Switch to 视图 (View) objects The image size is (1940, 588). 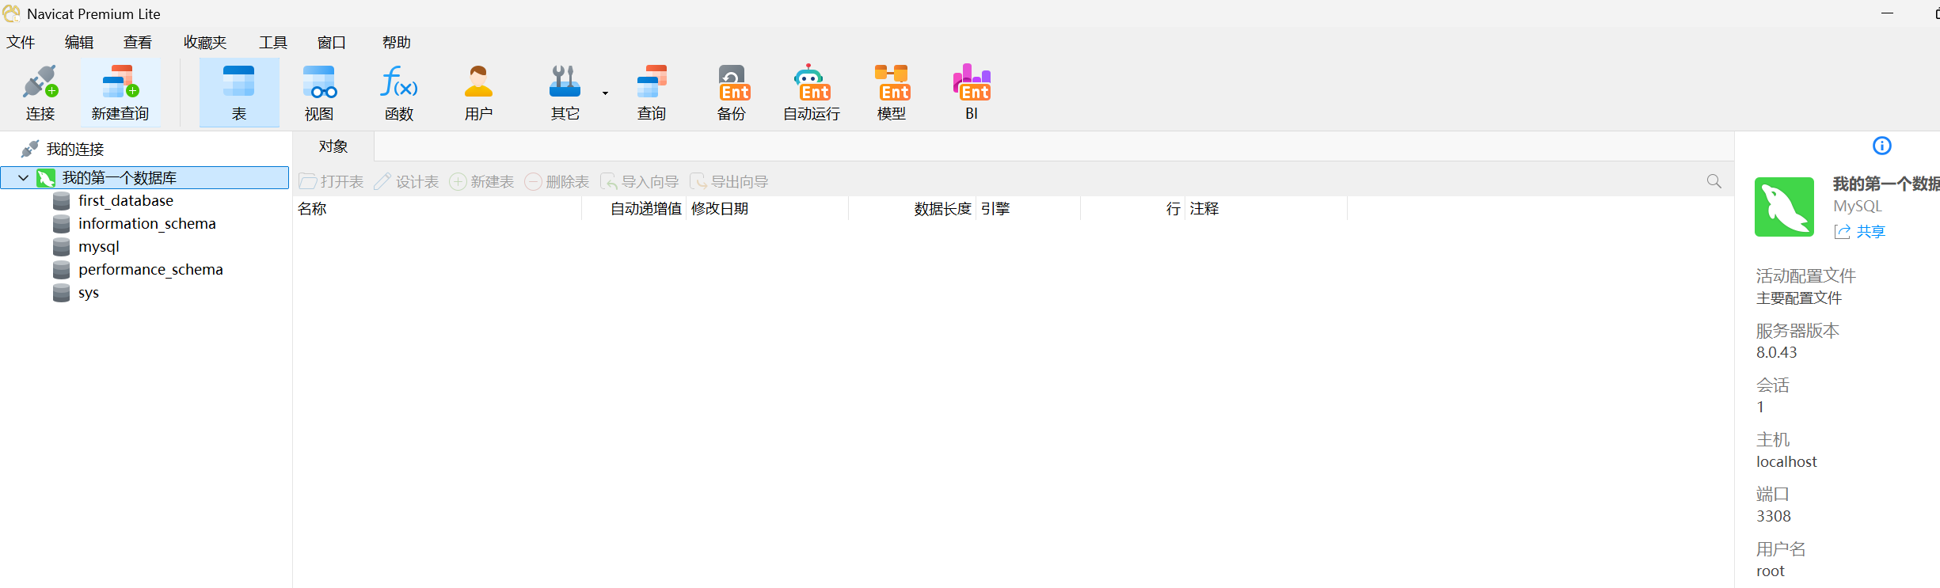[x=319, y=93]
